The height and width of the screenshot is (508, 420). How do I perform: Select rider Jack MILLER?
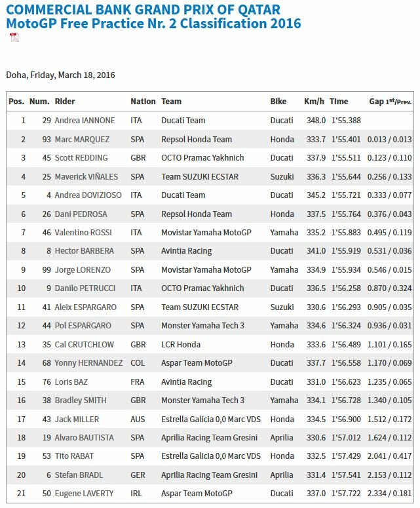[77, 420]
